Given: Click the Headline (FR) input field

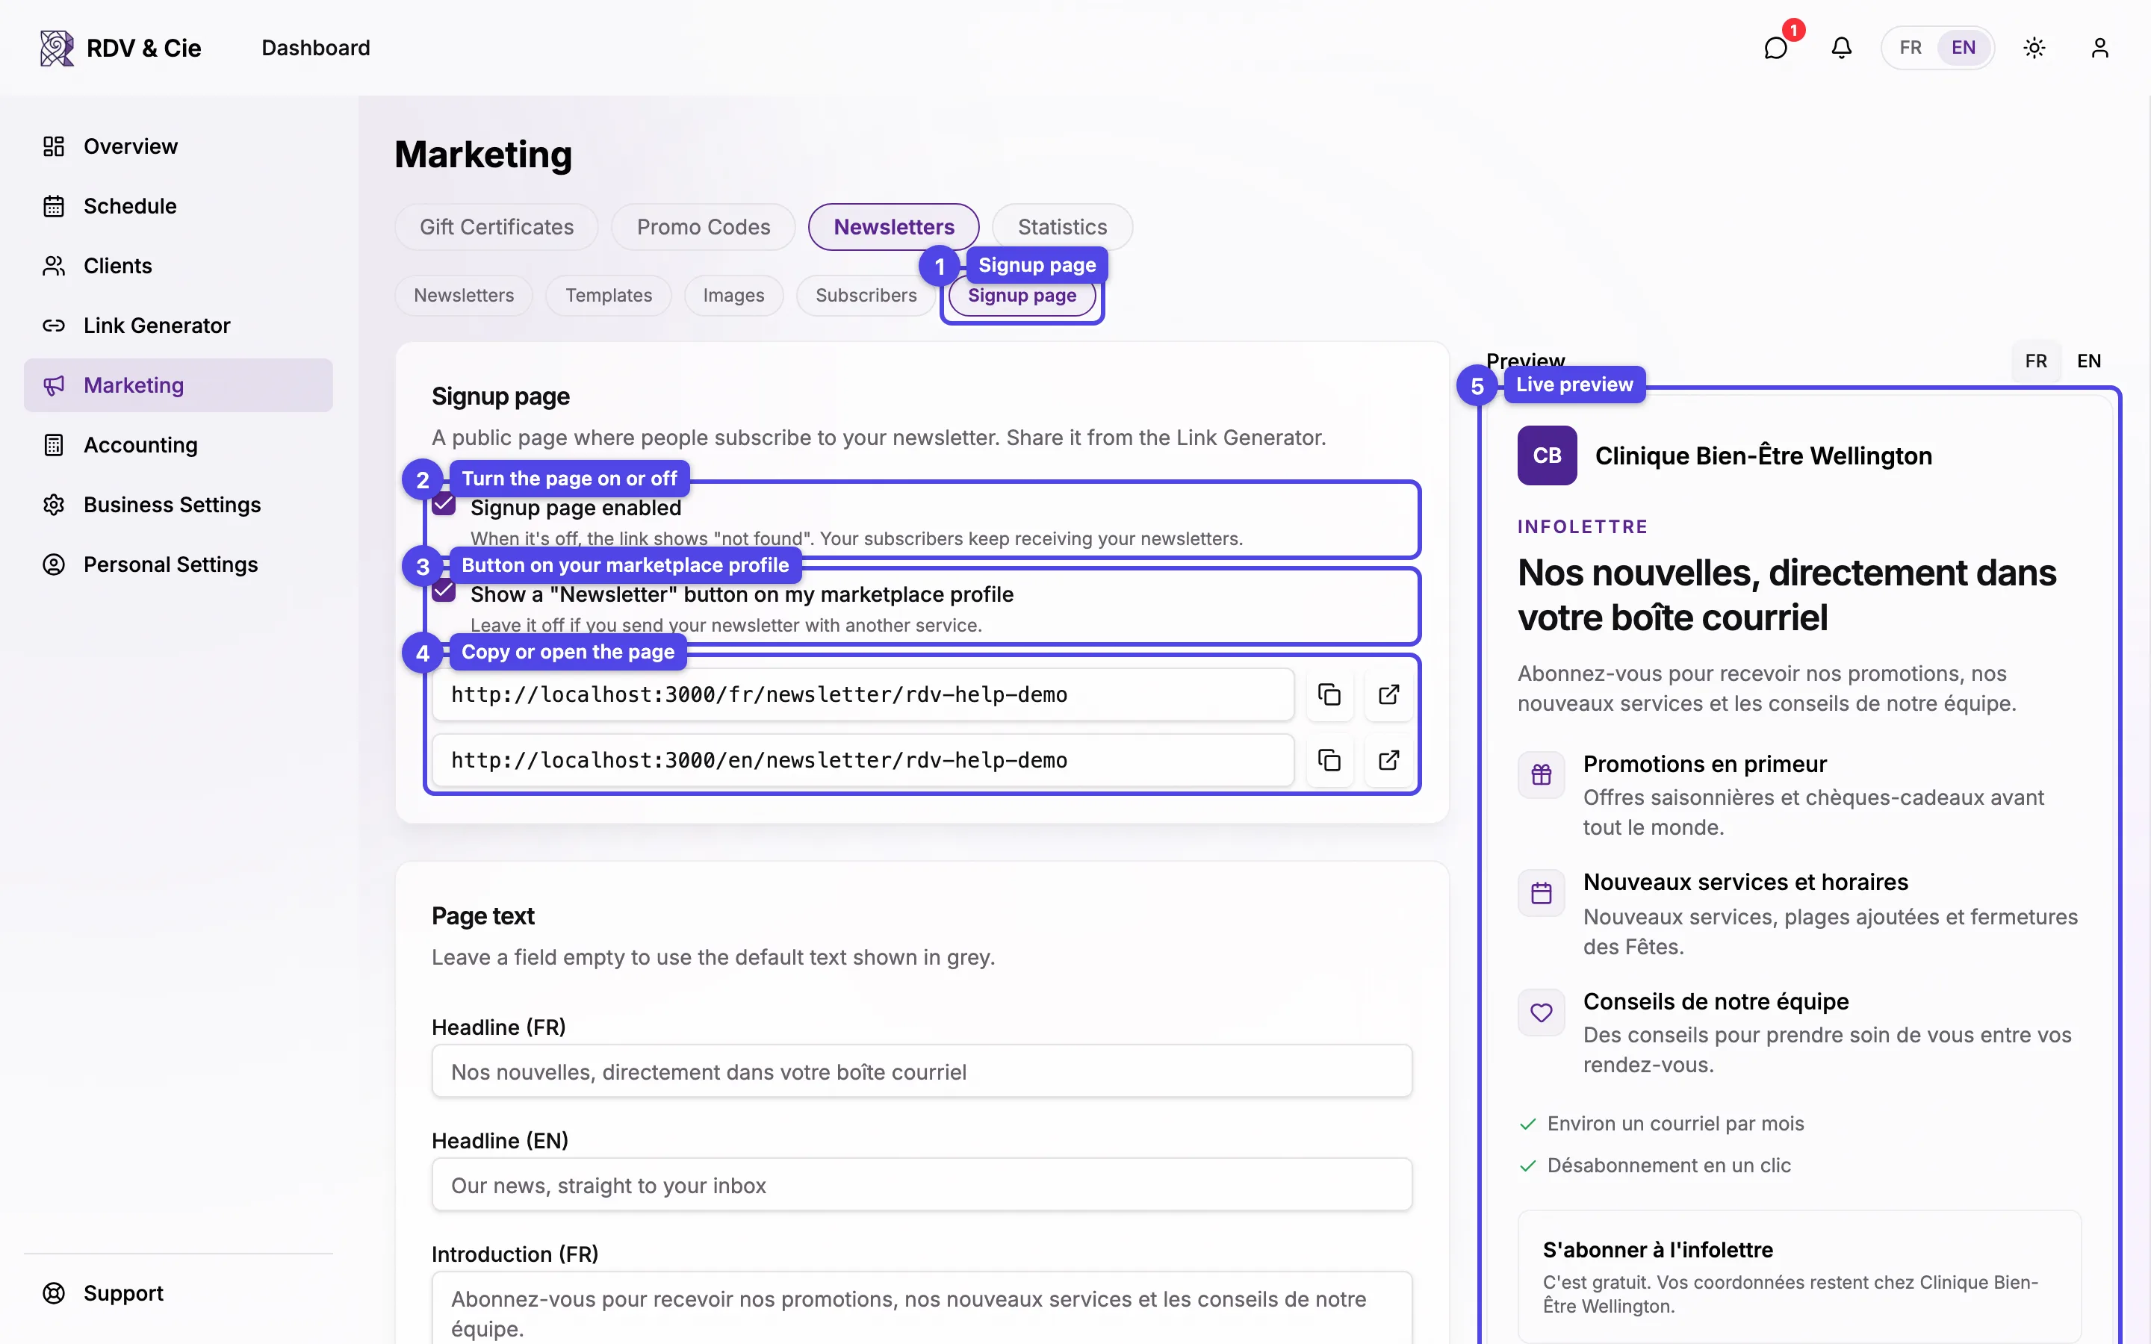Looking at the screenshot, I should [922, 1071].
